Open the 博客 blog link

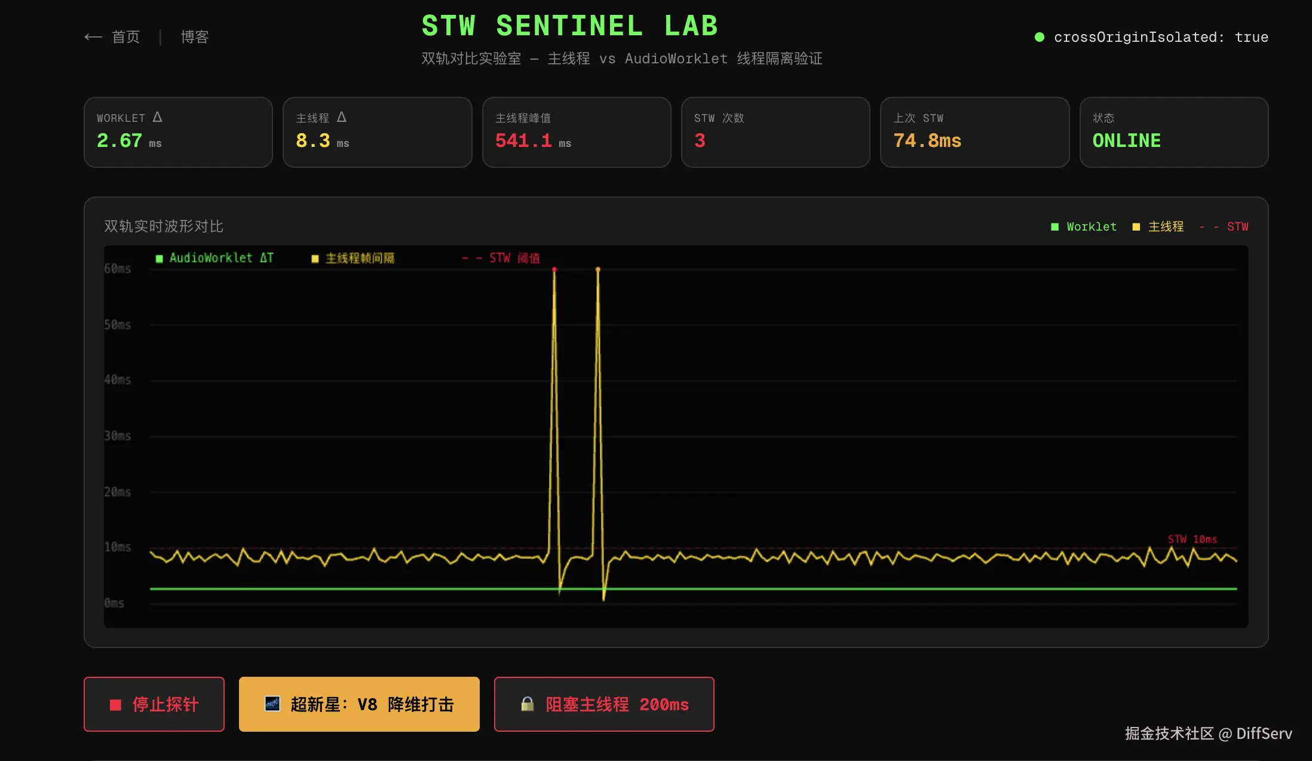pos(195,37)
